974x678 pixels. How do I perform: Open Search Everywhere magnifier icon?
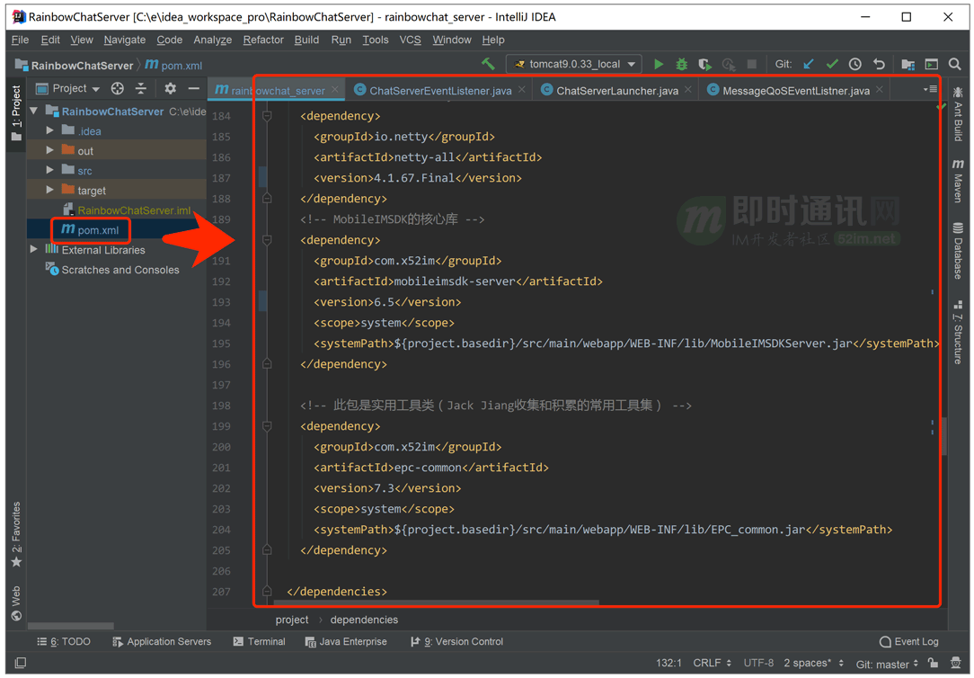(954, 65)
